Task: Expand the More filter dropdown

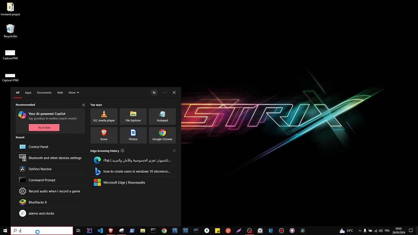Action: pyautogui.click(x=73, y=93)
